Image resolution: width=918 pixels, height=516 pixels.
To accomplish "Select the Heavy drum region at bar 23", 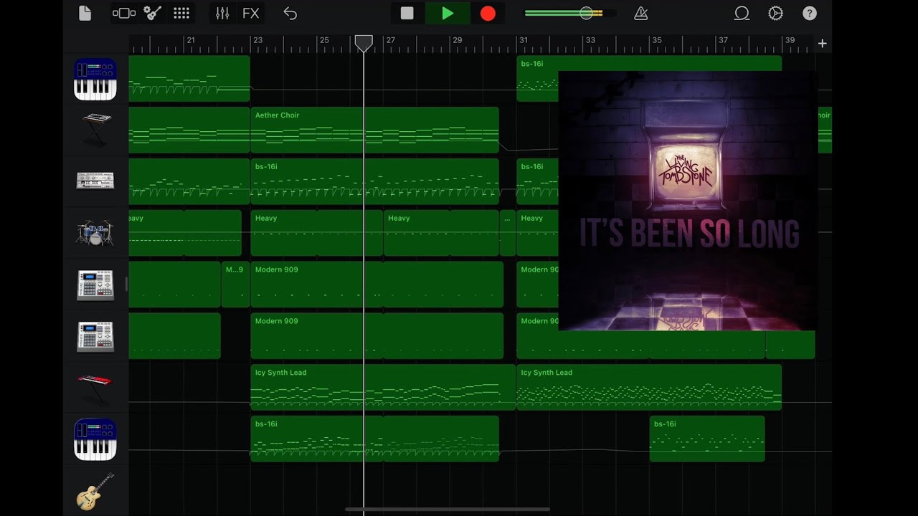I will 316,233.
